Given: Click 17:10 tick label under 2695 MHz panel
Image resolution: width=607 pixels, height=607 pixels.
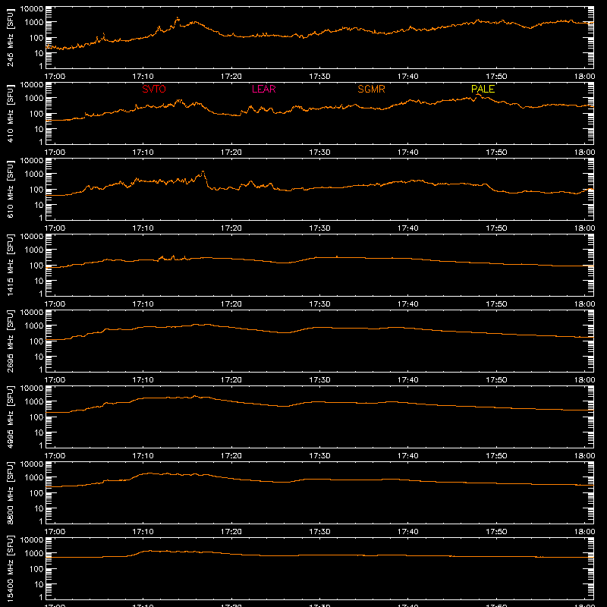Looking at the screenshot, I should (x=143, y=380).
